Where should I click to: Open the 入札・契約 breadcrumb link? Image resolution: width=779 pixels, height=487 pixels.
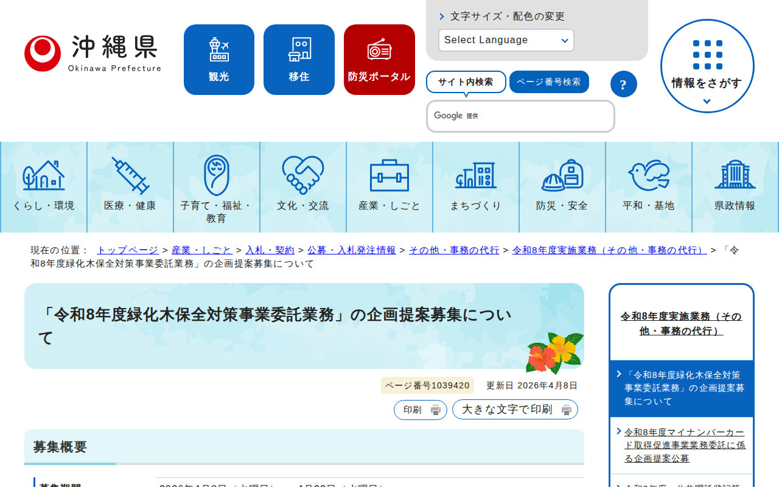(x=270, y=250)
